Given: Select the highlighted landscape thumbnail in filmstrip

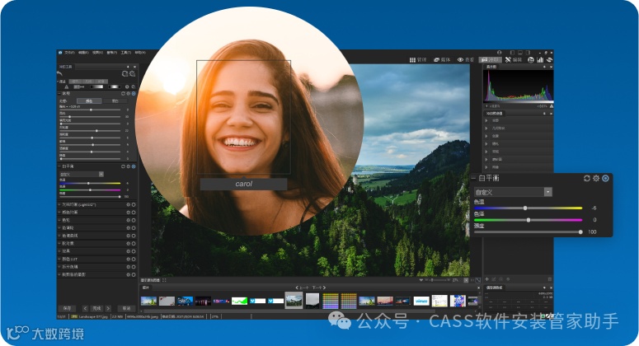Looking at the screenshot, I should 294,301.
